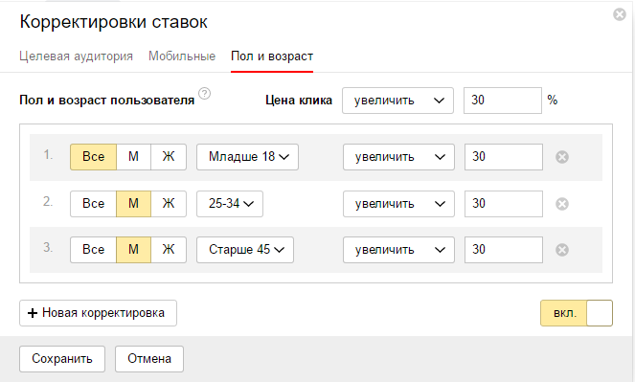Open the help question mark icon
635x382 pixels.
pos(205,94)
